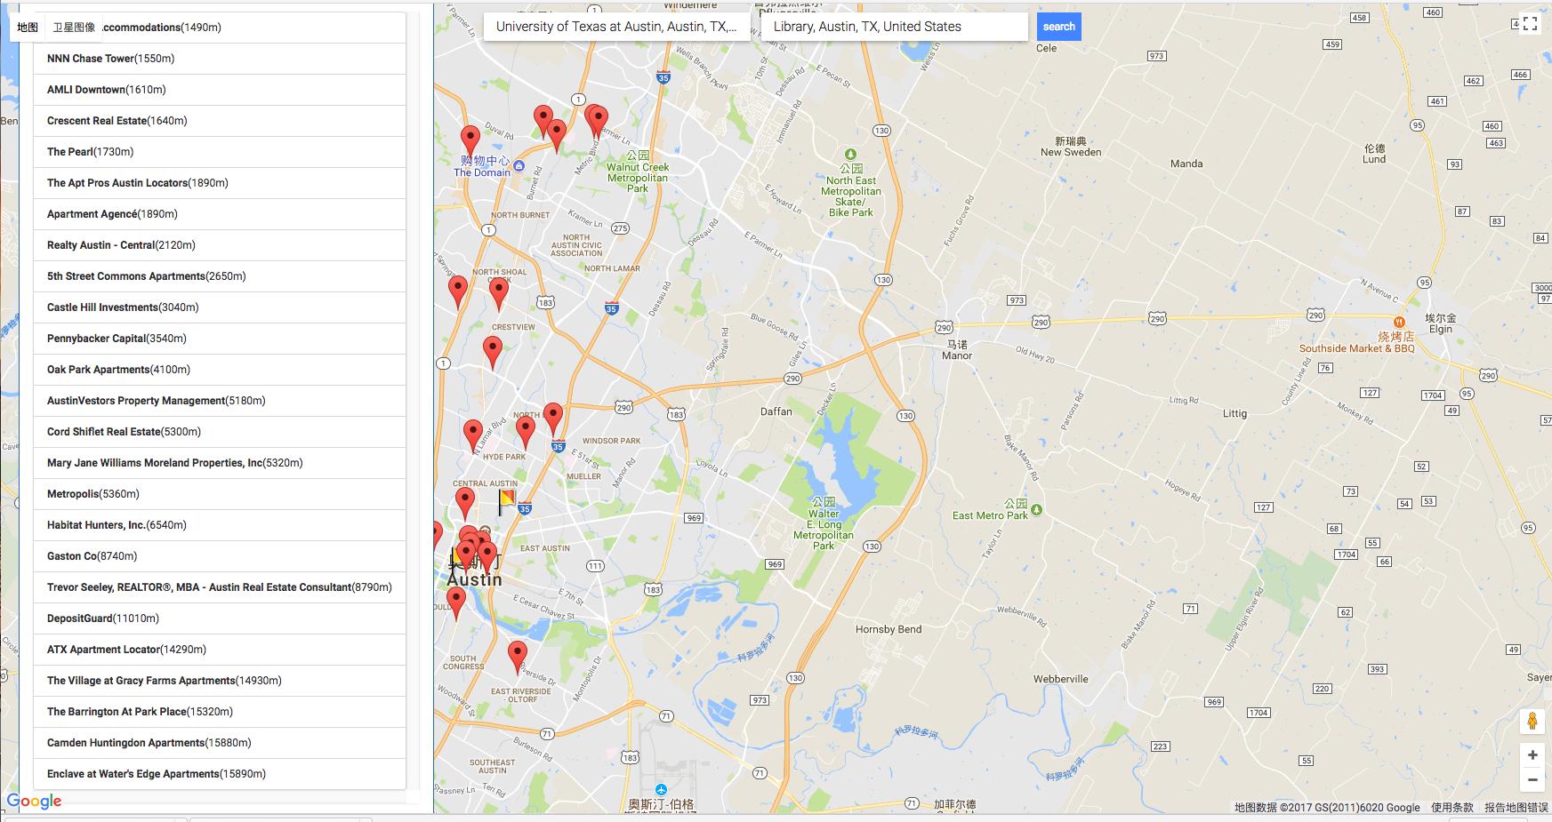The image size is (1552, 822).
Task: Open The Village at Gracy Farms Apartments
Action: 220,681
